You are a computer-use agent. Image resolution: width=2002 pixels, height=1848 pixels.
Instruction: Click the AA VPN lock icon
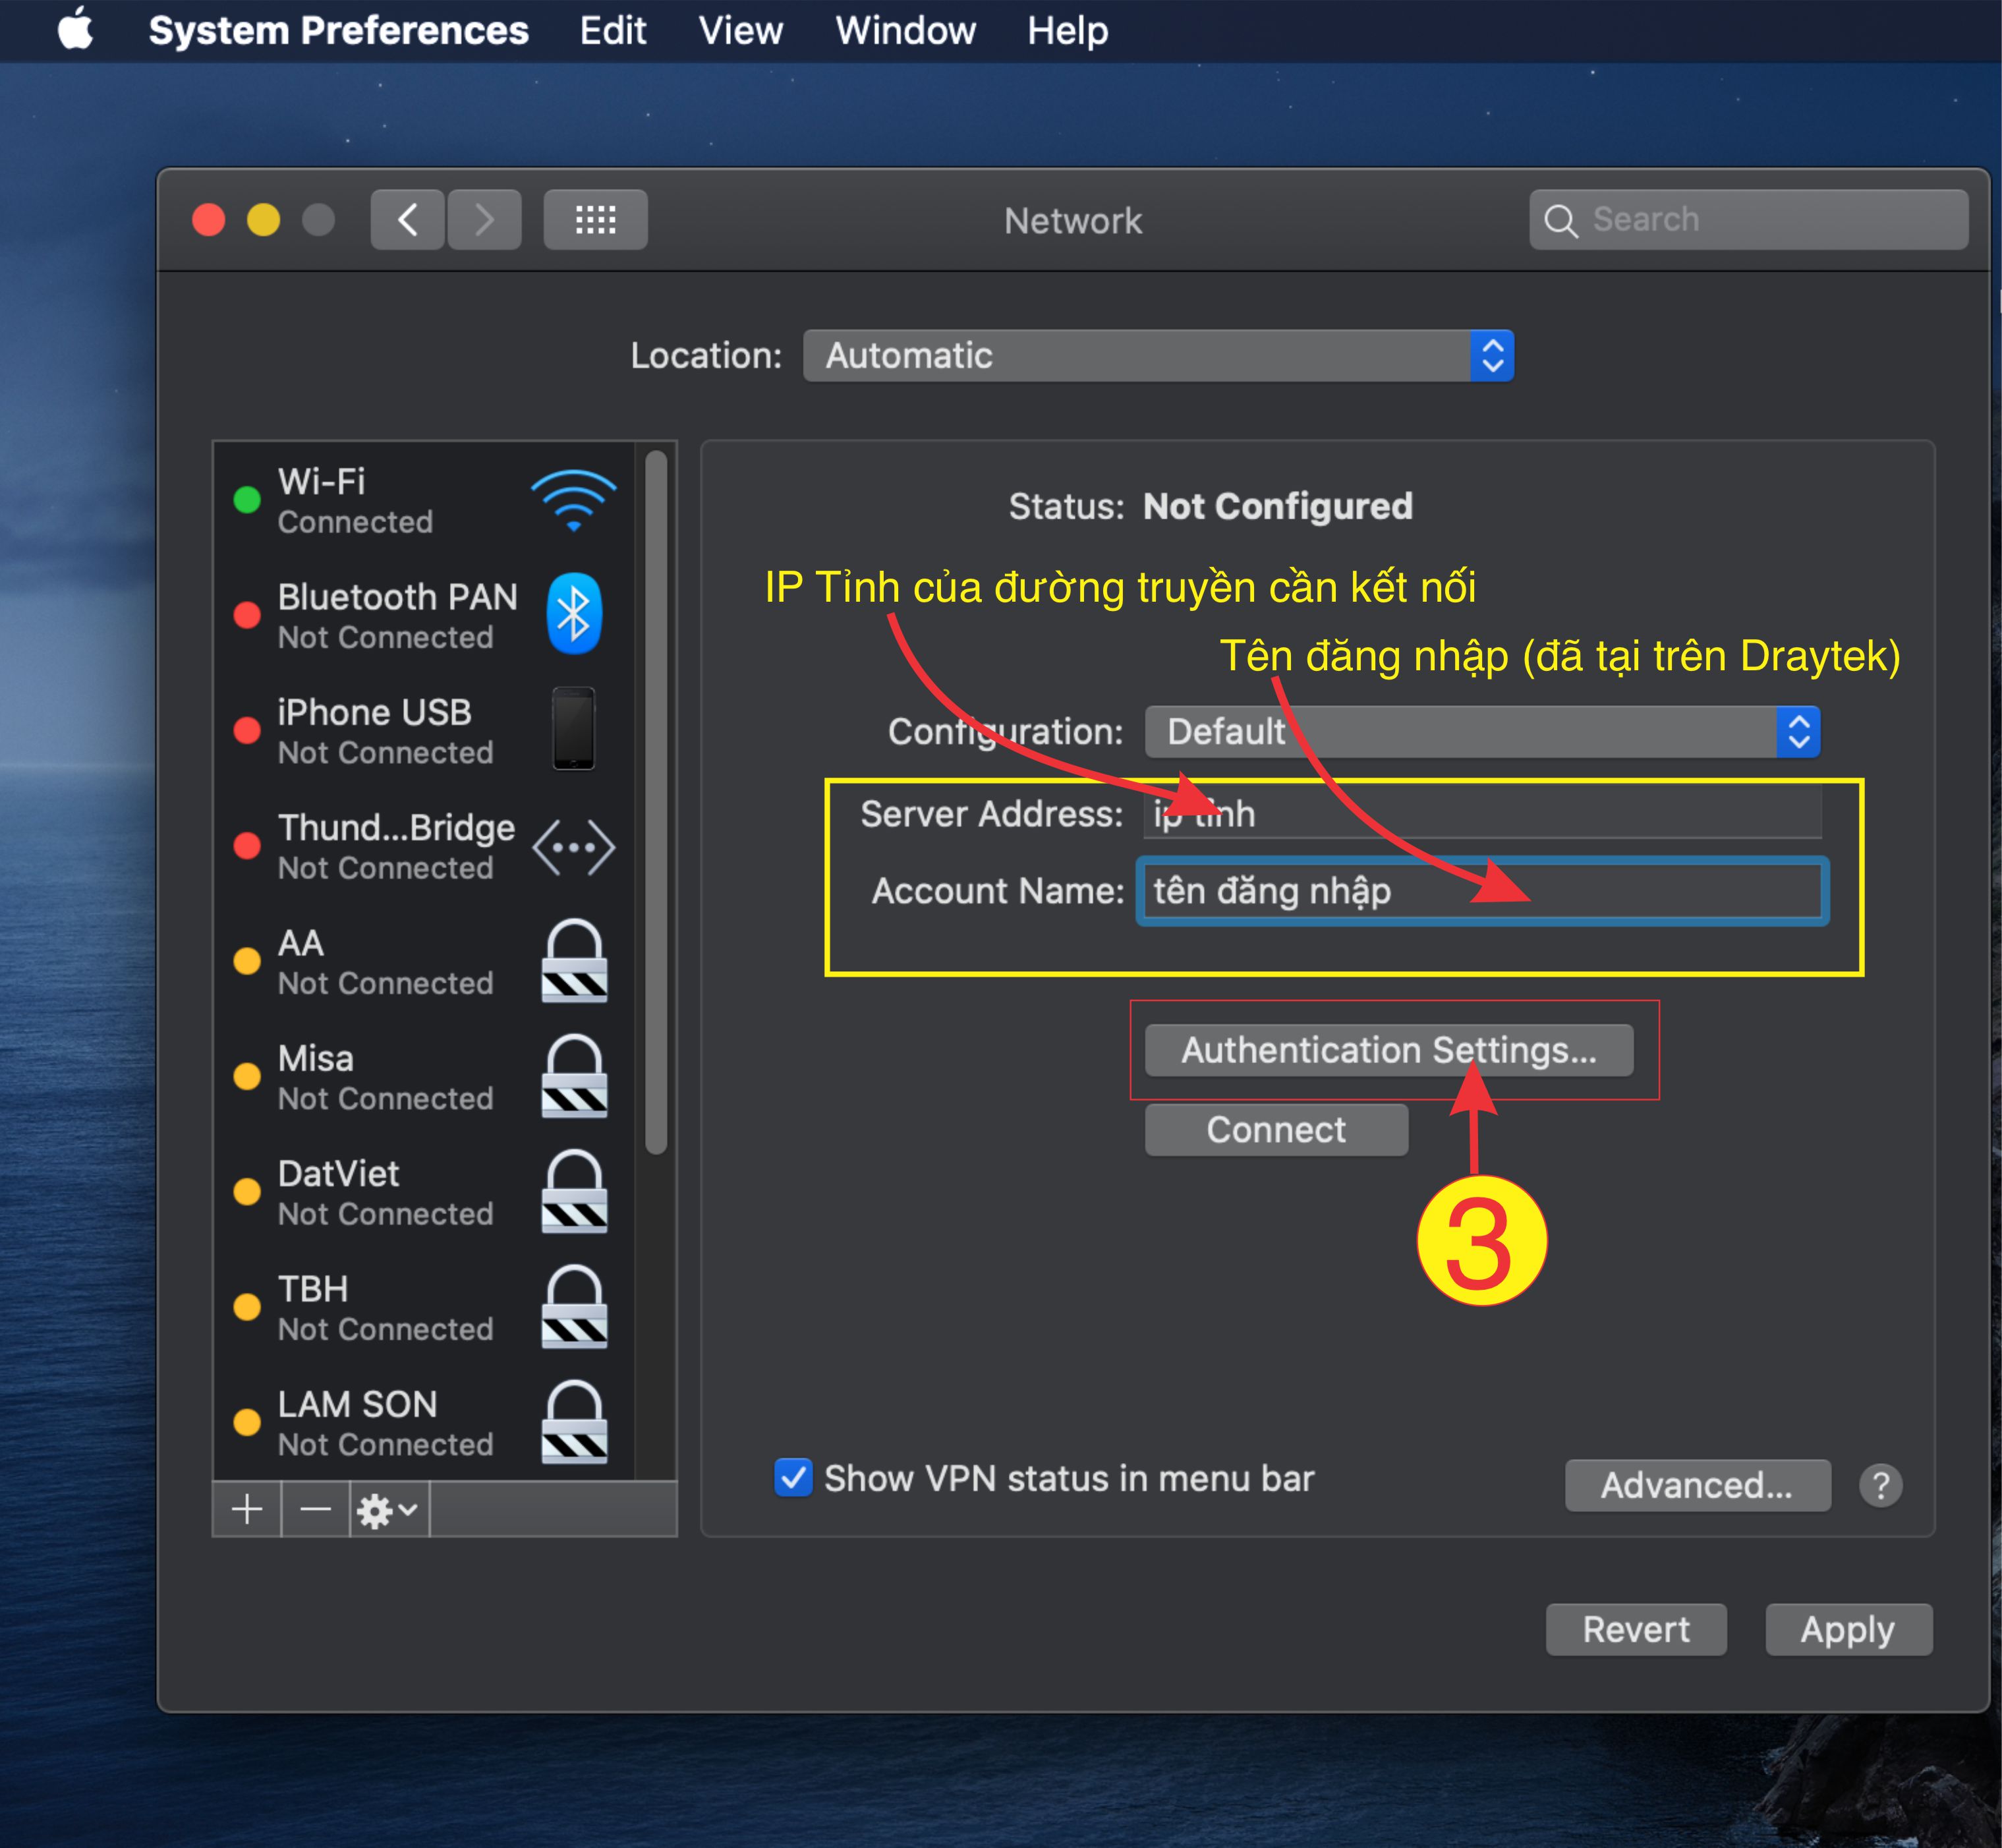point(574,961)
